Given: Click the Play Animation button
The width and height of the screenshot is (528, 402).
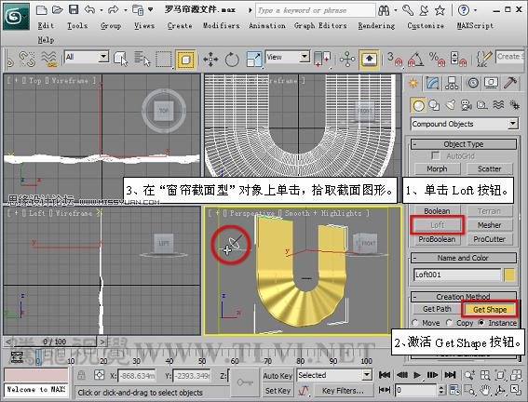Looking at the screenshot, I should (417, 375).
